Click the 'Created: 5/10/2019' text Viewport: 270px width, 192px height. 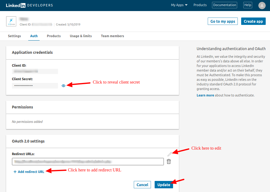tap(68, 25)
